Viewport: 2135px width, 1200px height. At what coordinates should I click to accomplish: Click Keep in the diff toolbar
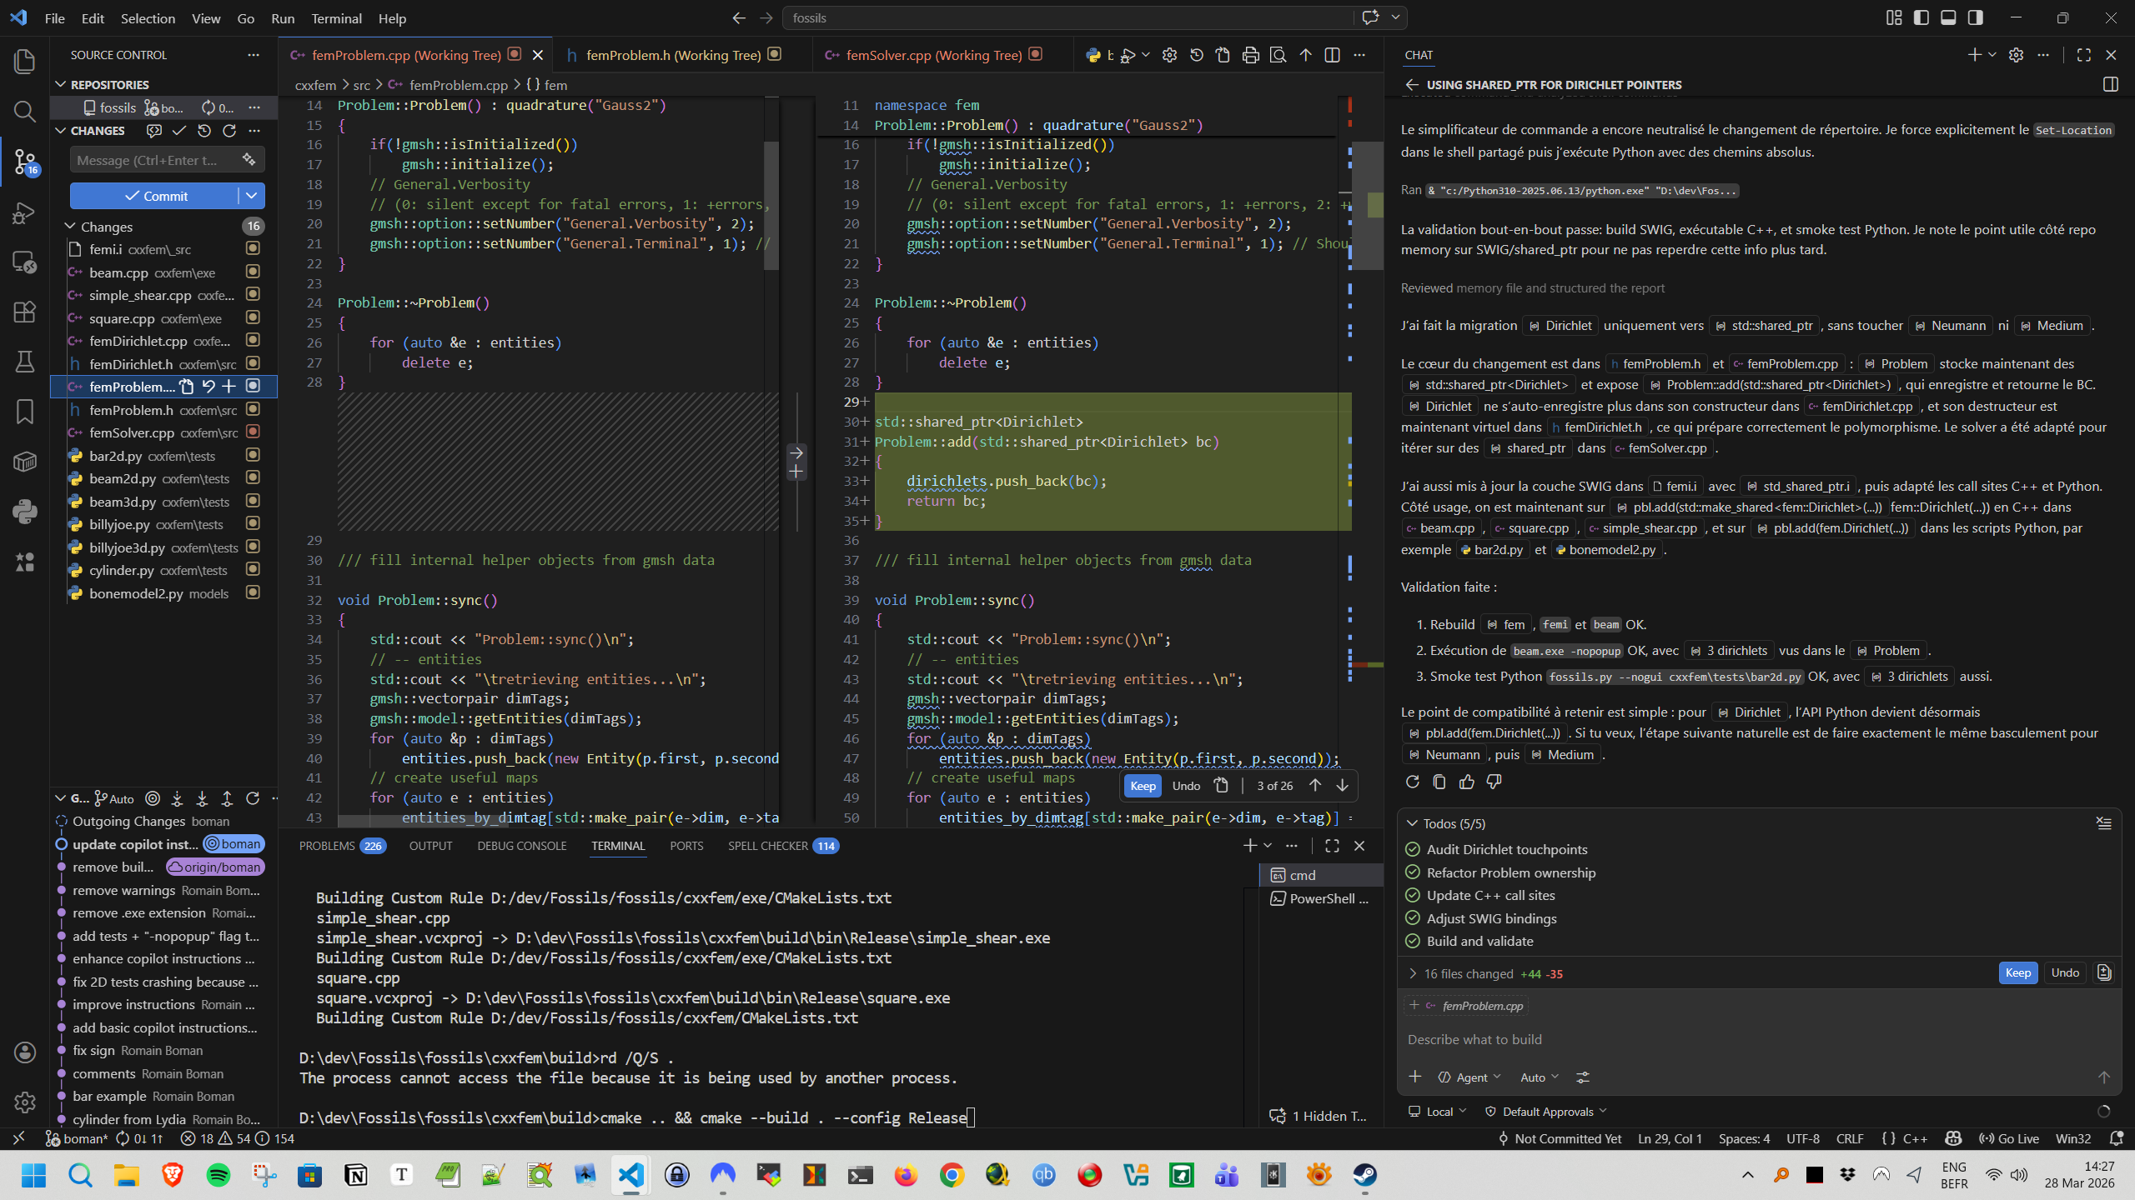tap(1143, 786)
